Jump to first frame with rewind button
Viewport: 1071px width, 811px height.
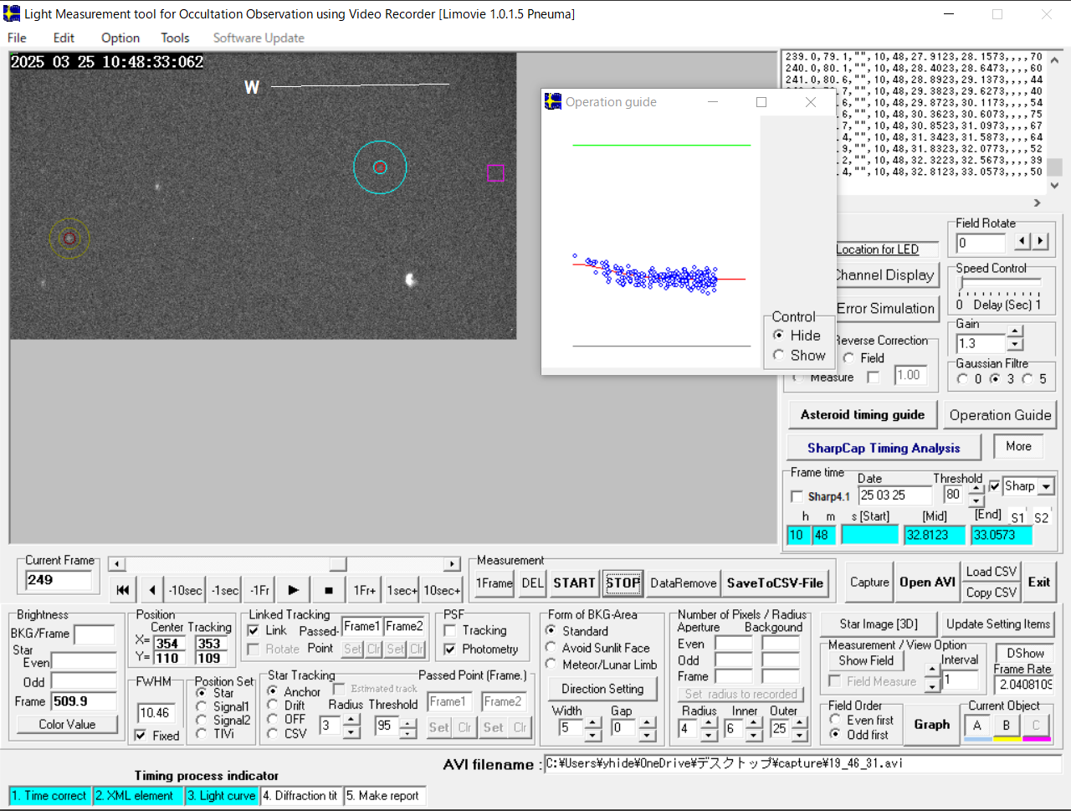(123, 590)
